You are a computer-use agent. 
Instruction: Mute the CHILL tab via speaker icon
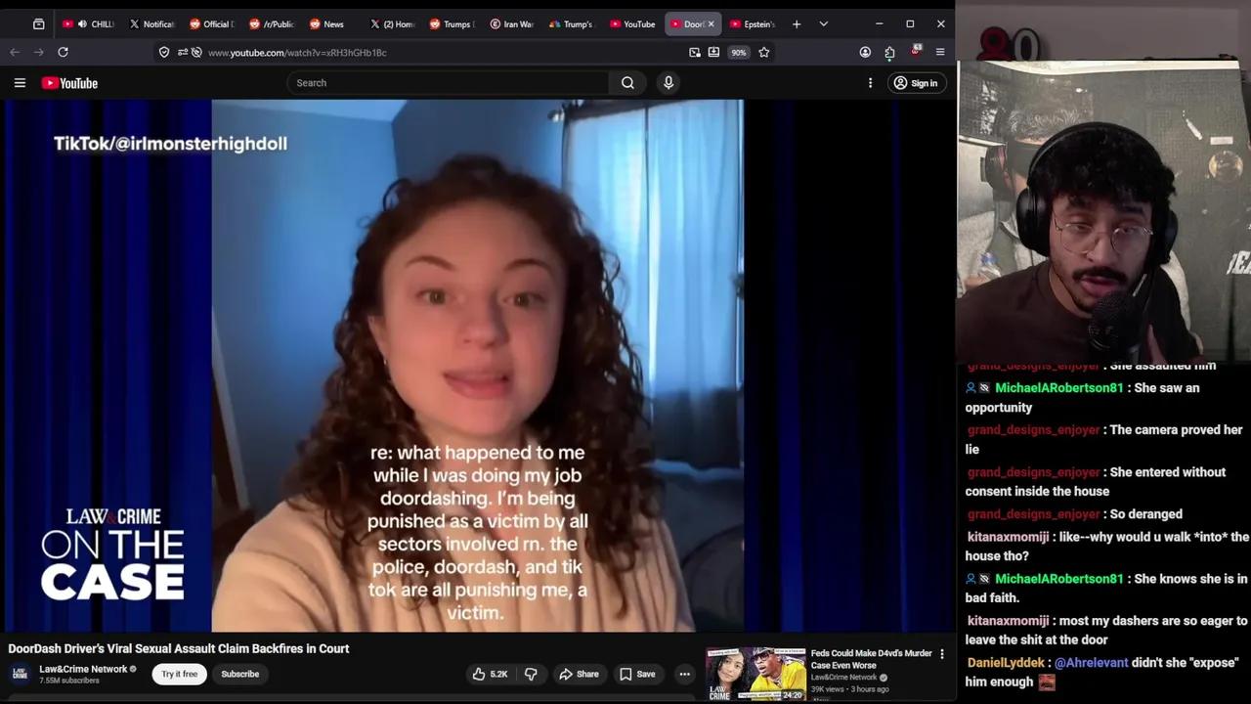click(x=82, y=23)
